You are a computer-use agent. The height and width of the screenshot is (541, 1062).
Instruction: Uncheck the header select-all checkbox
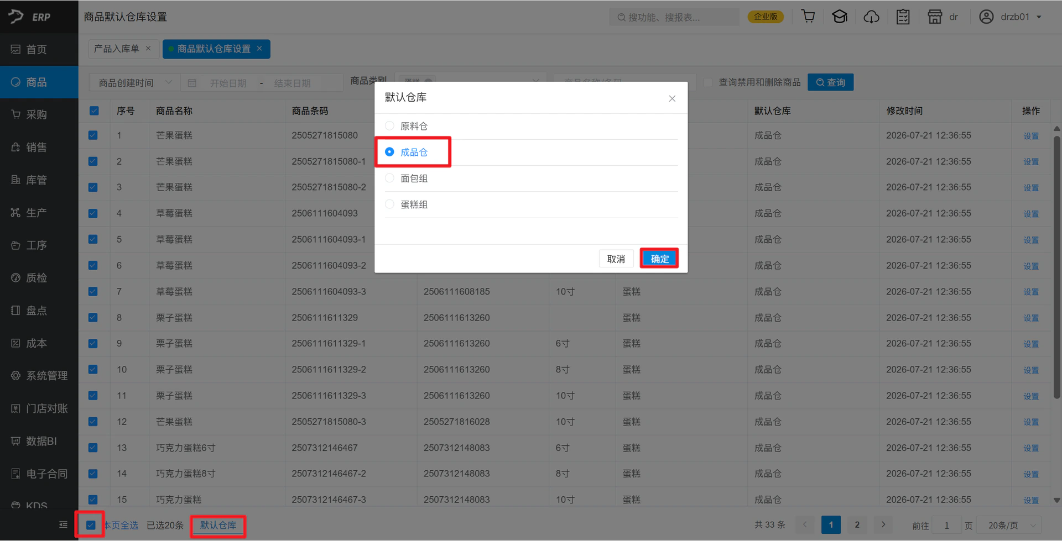pyautogui.click(x=94, y=111)
